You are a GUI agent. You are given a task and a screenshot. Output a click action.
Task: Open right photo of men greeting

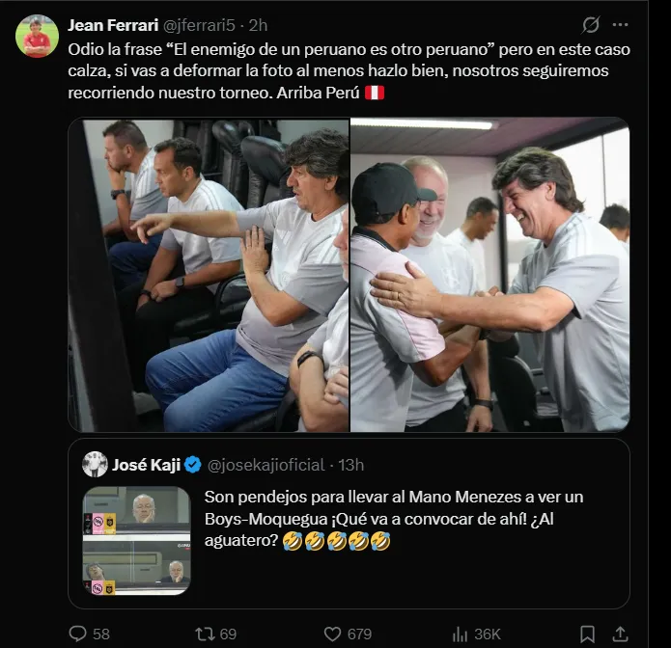coord(489,275)
